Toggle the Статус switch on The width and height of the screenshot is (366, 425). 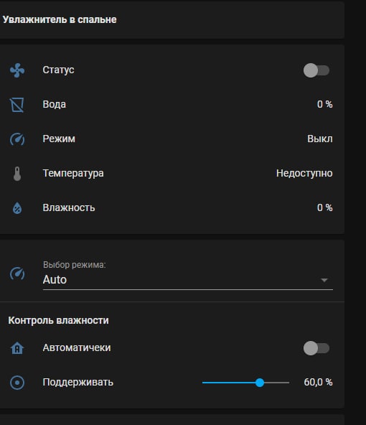[x=316, y=70]
